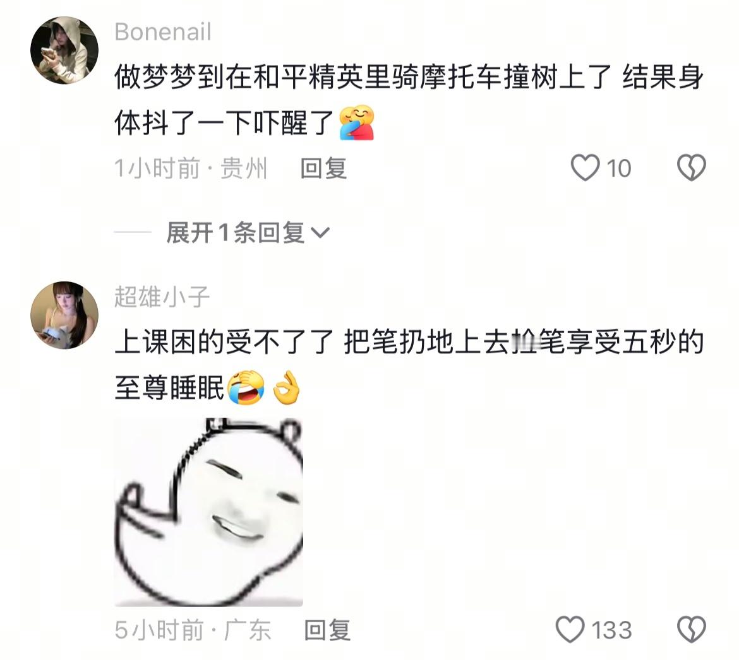This screenshot has height=660, width=739.
Task: Tap the like count 133
Action: (x=611, y=630)
